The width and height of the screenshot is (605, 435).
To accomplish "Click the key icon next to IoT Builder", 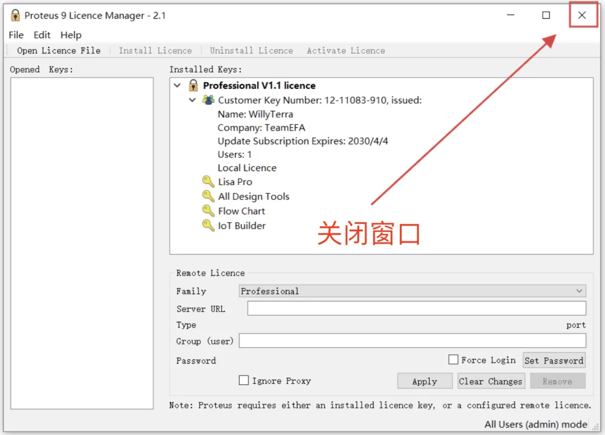I will point(208,226).
